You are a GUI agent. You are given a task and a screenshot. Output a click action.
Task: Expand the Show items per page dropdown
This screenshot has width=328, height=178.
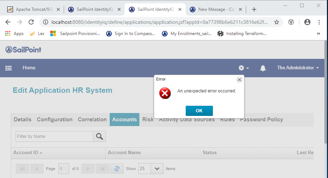point(157,169)
